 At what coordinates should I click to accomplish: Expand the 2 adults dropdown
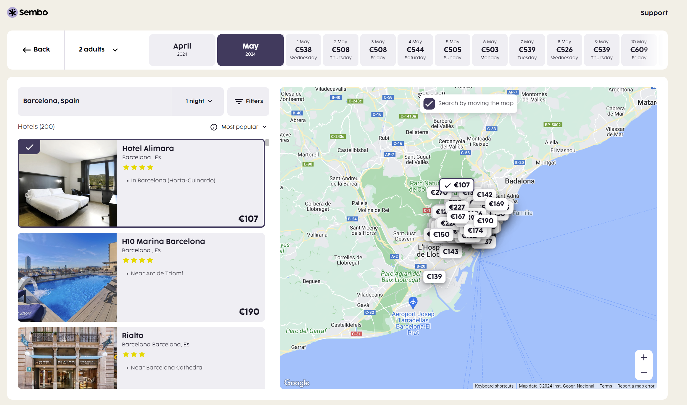98,50
